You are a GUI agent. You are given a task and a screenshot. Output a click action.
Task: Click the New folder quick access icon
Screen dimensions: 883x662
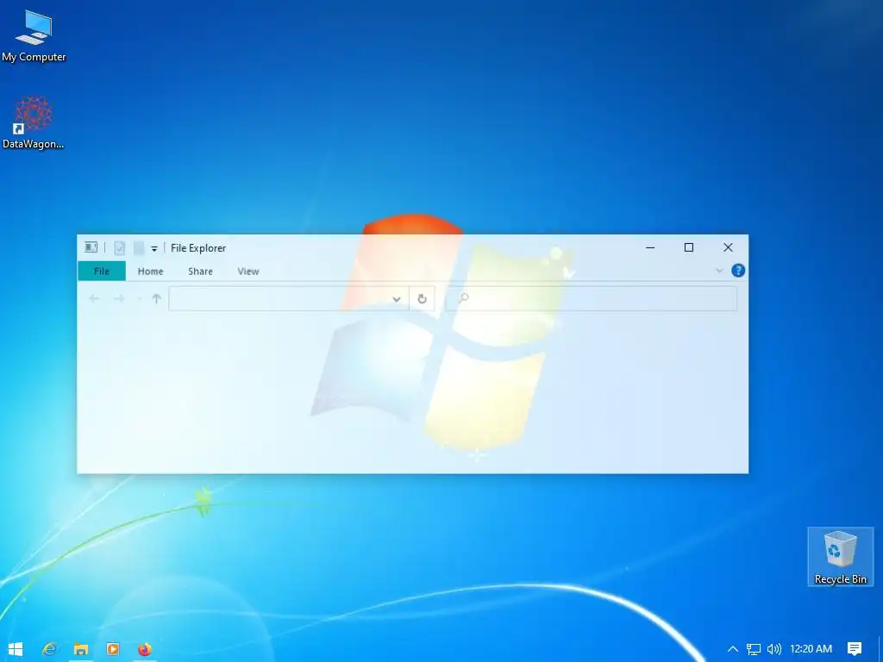click(x=139, y=247)
